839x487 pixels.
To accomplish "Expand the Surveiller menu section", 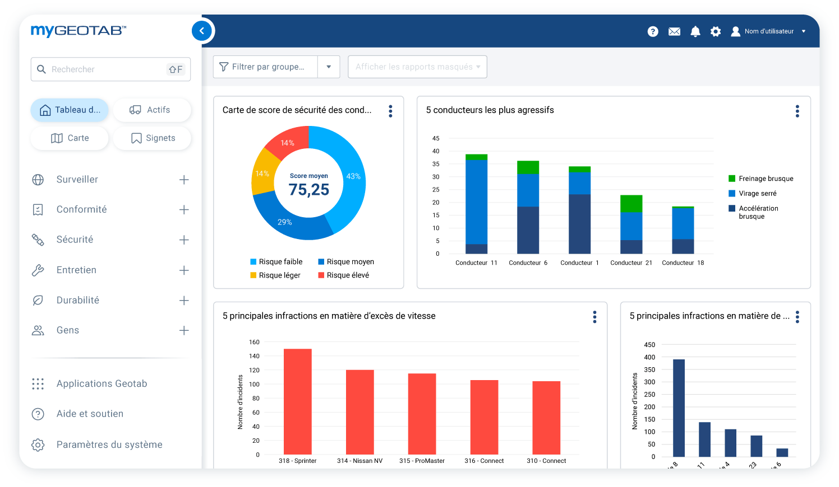I will [x=184, y=180].
